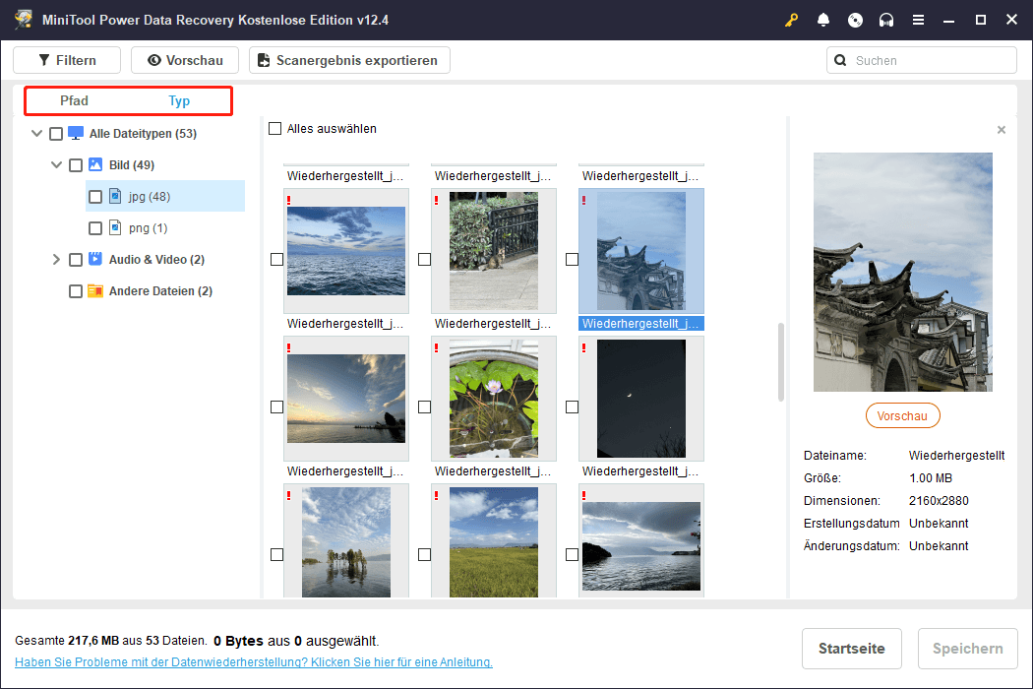
Task: Select the ocean waves thumbnail
Action: point(346,251)
